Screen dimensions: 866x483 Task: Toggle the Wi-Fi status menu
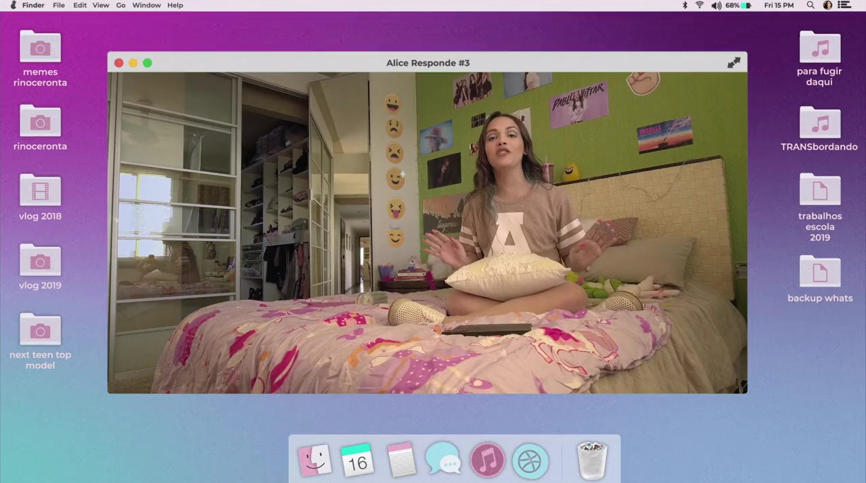(700, 5)
